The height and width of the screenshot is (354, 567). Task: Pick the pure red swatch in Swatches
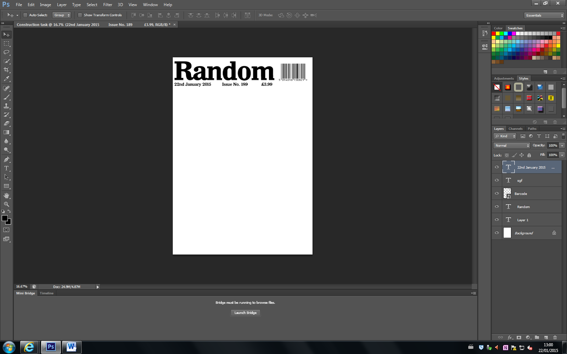coord(493,33)
